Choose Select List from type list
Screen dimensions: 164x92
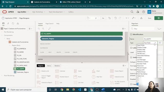(140, 76)
